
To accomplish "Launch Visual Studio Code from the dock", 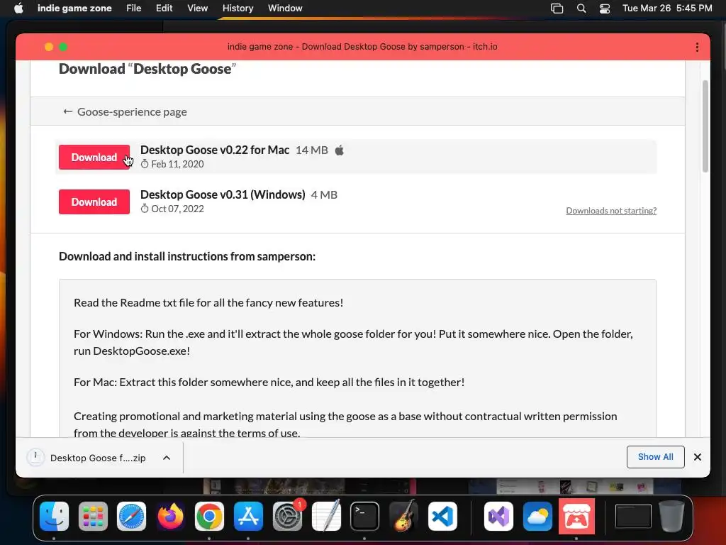I will point(442,516).
